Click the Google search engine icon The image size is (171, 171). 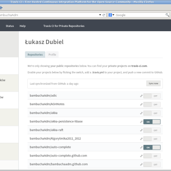(110, 15)
